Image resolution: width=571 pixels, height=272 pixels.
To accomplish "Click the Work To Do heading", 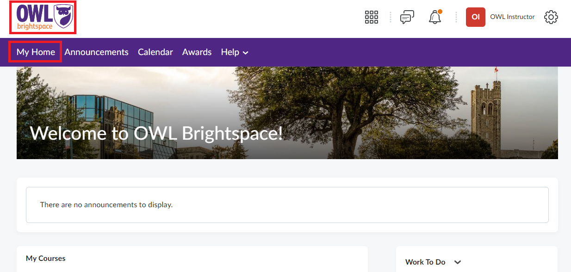I will coord(425,262).
